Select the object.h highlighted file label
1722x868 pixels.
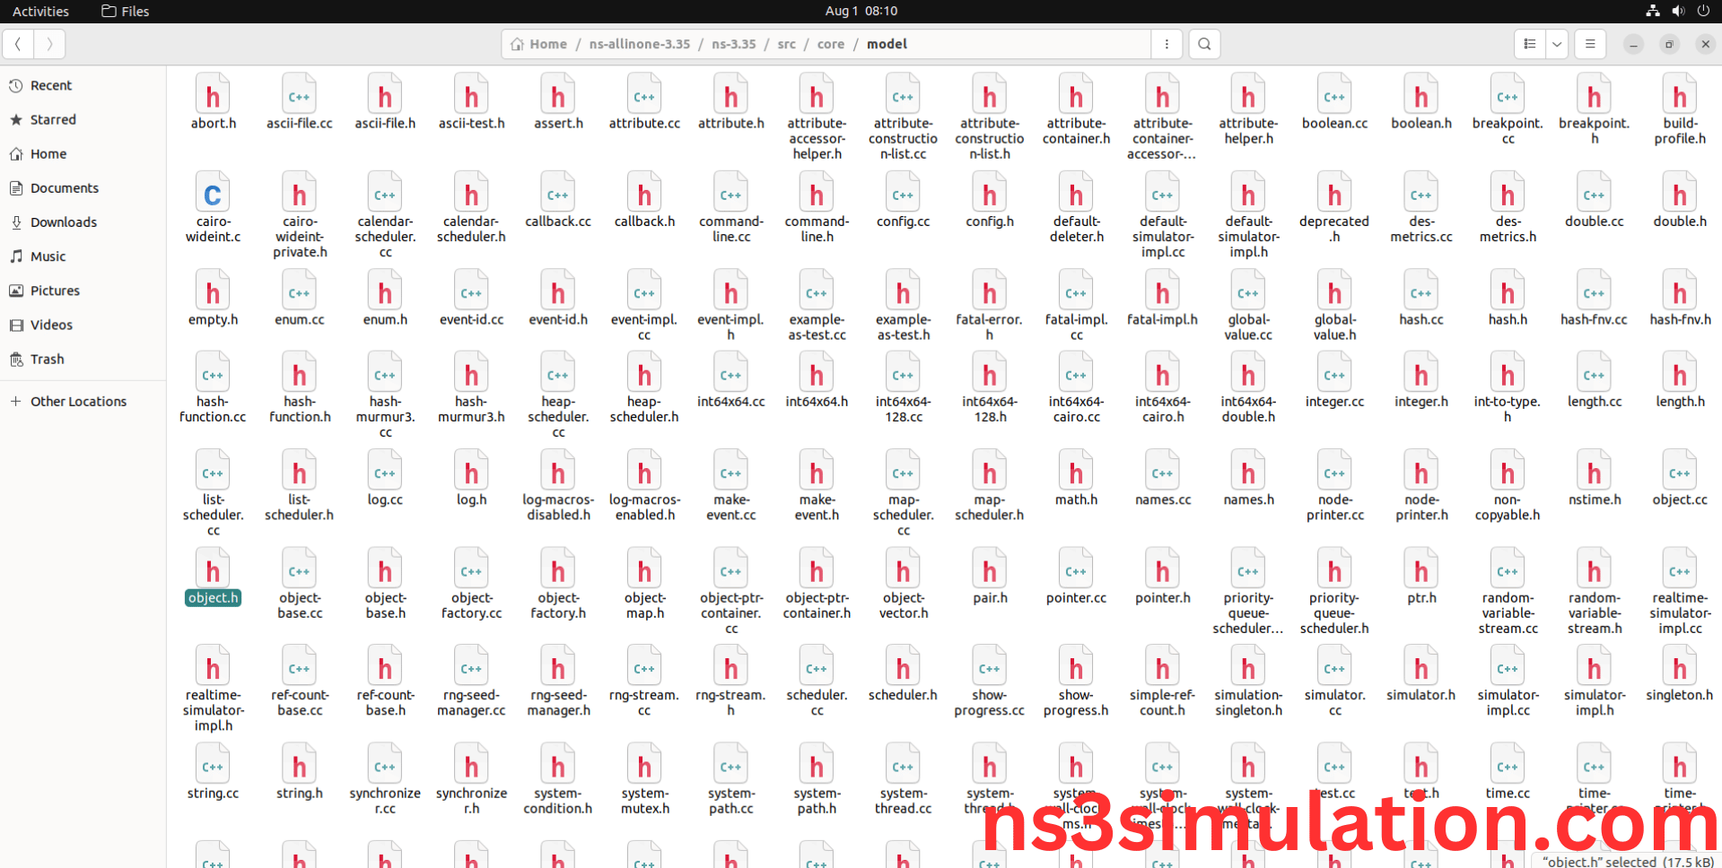click(213, 598)
